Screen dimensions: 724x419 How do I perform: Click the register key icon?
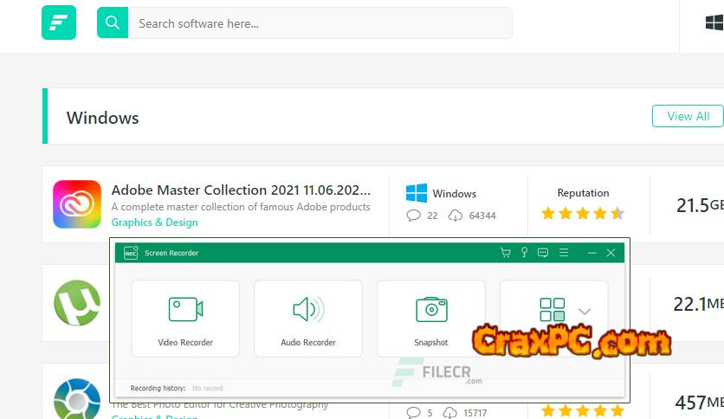point(524,253)
